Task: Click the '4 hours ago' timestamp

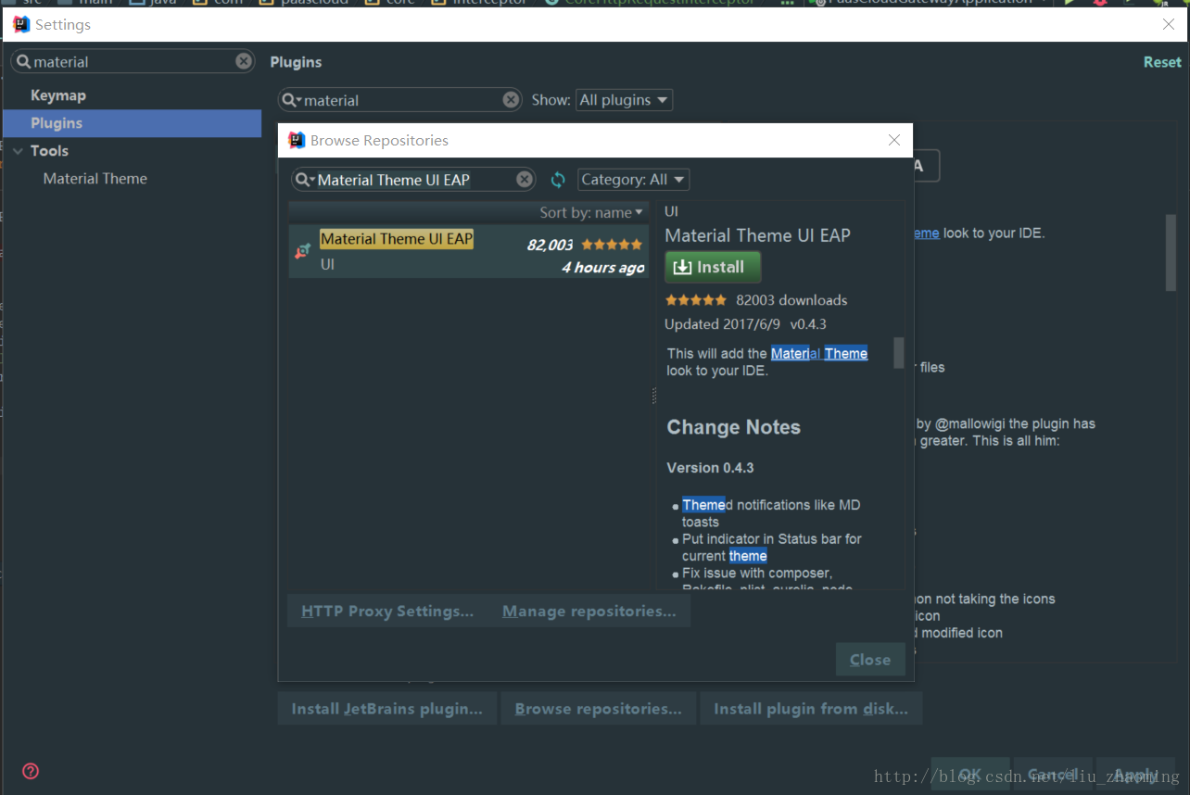Action: 602,268
